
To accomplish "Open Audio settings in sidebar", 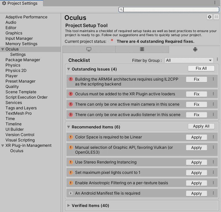I will (x=11, y=22).
